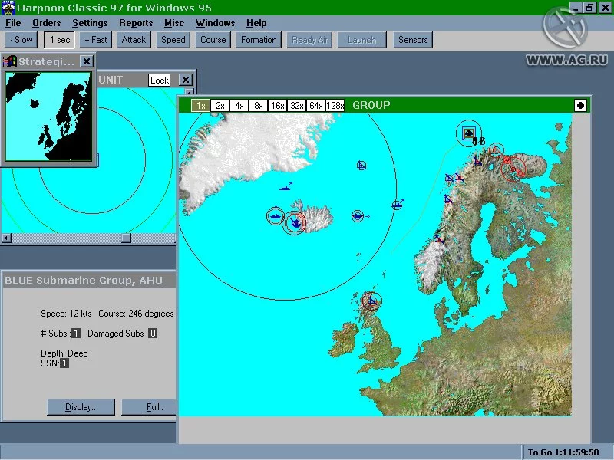Set Group map zoom to 64x

316,106
